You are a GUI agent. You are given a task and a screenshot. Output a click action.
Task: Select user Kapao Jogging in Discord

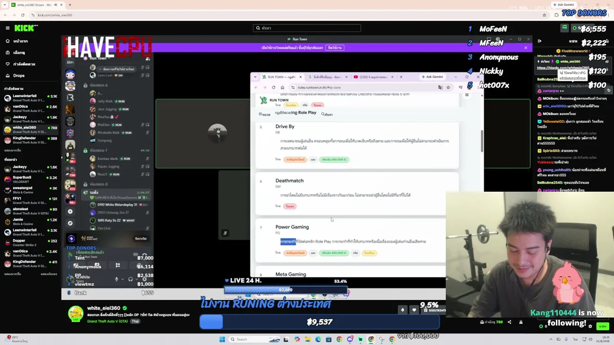[107, 166]
